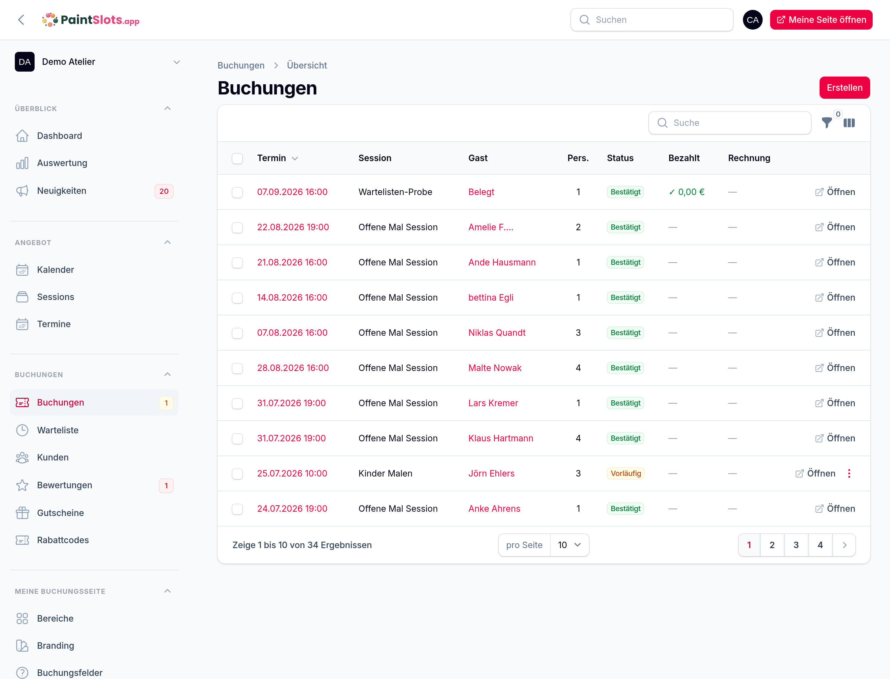The height and width of the screenshot is (679, 890).
Task: Click the Neuigkeiten megaphone icon
Action: (x=22, y=191)
